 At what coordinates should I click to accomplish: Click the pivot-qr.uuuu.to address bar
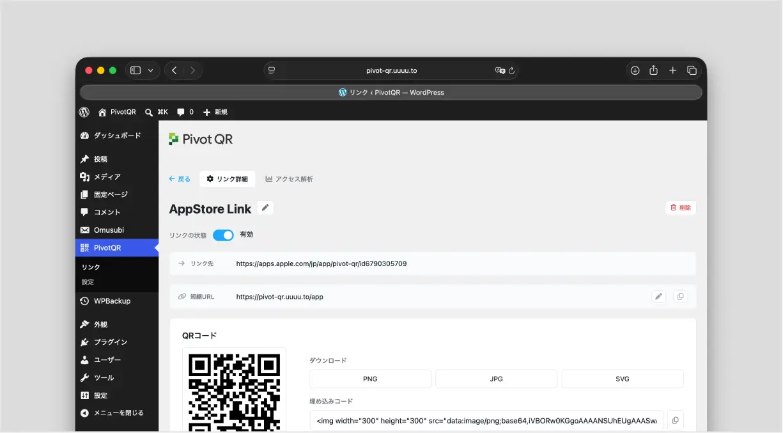coord(391,70)
